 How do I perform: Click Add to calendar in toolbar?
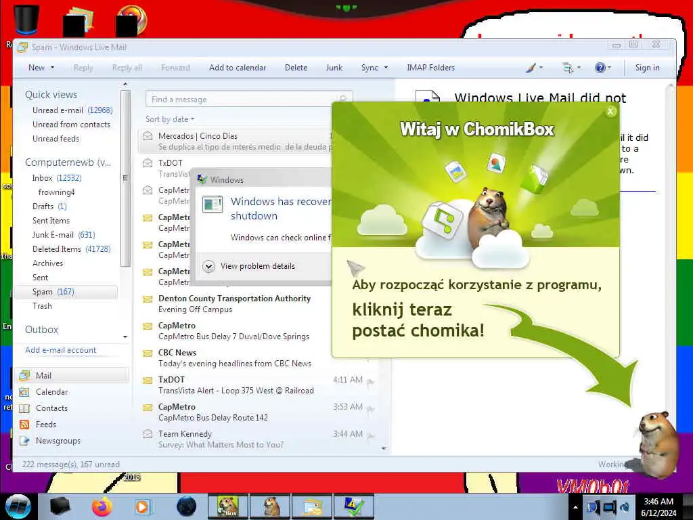[238, 68]
